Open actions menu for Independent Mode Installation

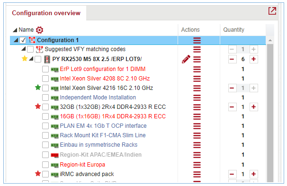click(x=197, y=97)
